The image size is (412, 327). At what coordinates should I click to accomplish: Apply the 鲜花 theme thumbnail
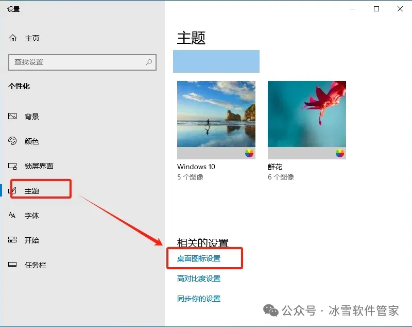(307, 120)
